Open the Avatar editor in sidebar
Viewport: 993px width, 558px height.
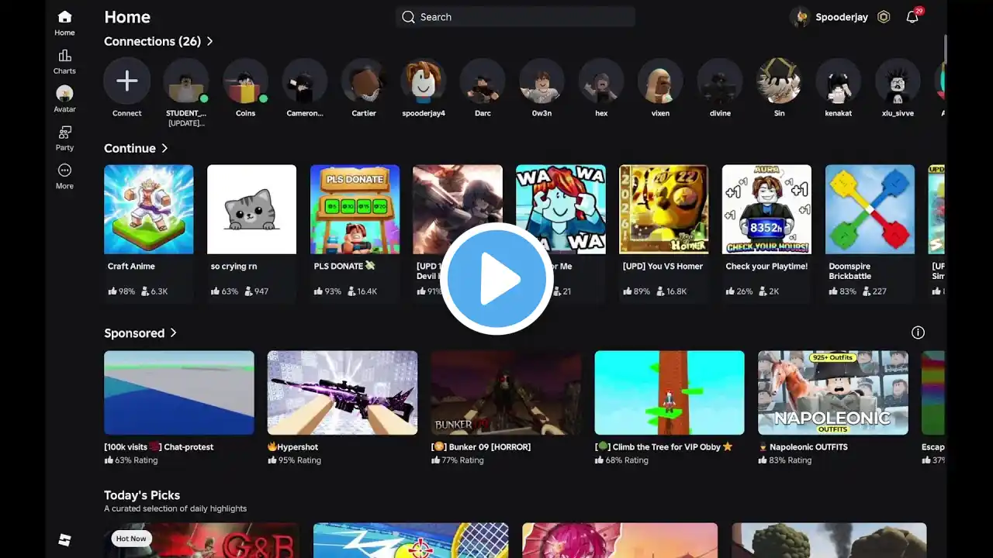point(64,99)
